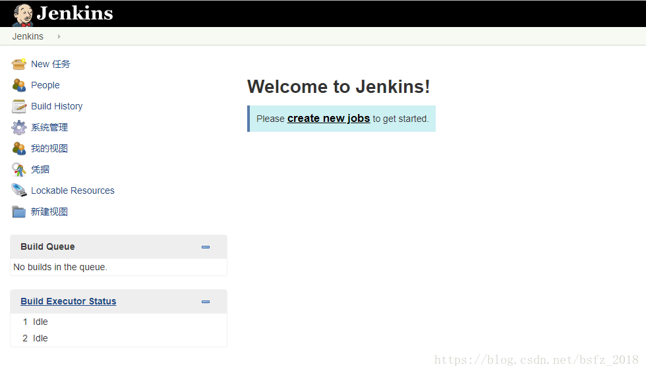Click the 凭据 keys icon

pos(19,169)
